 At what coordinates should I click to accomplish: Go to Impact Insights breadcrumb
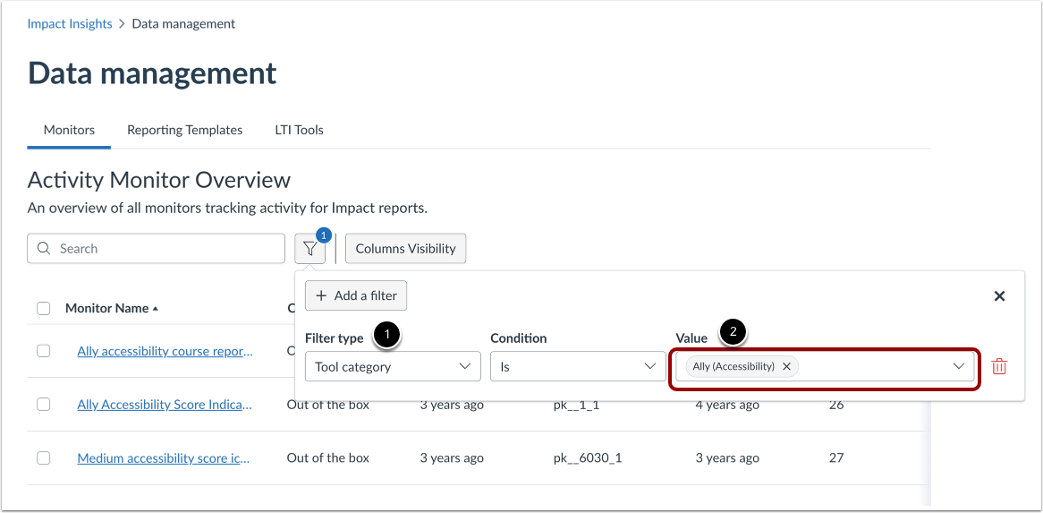coord(70,24)
